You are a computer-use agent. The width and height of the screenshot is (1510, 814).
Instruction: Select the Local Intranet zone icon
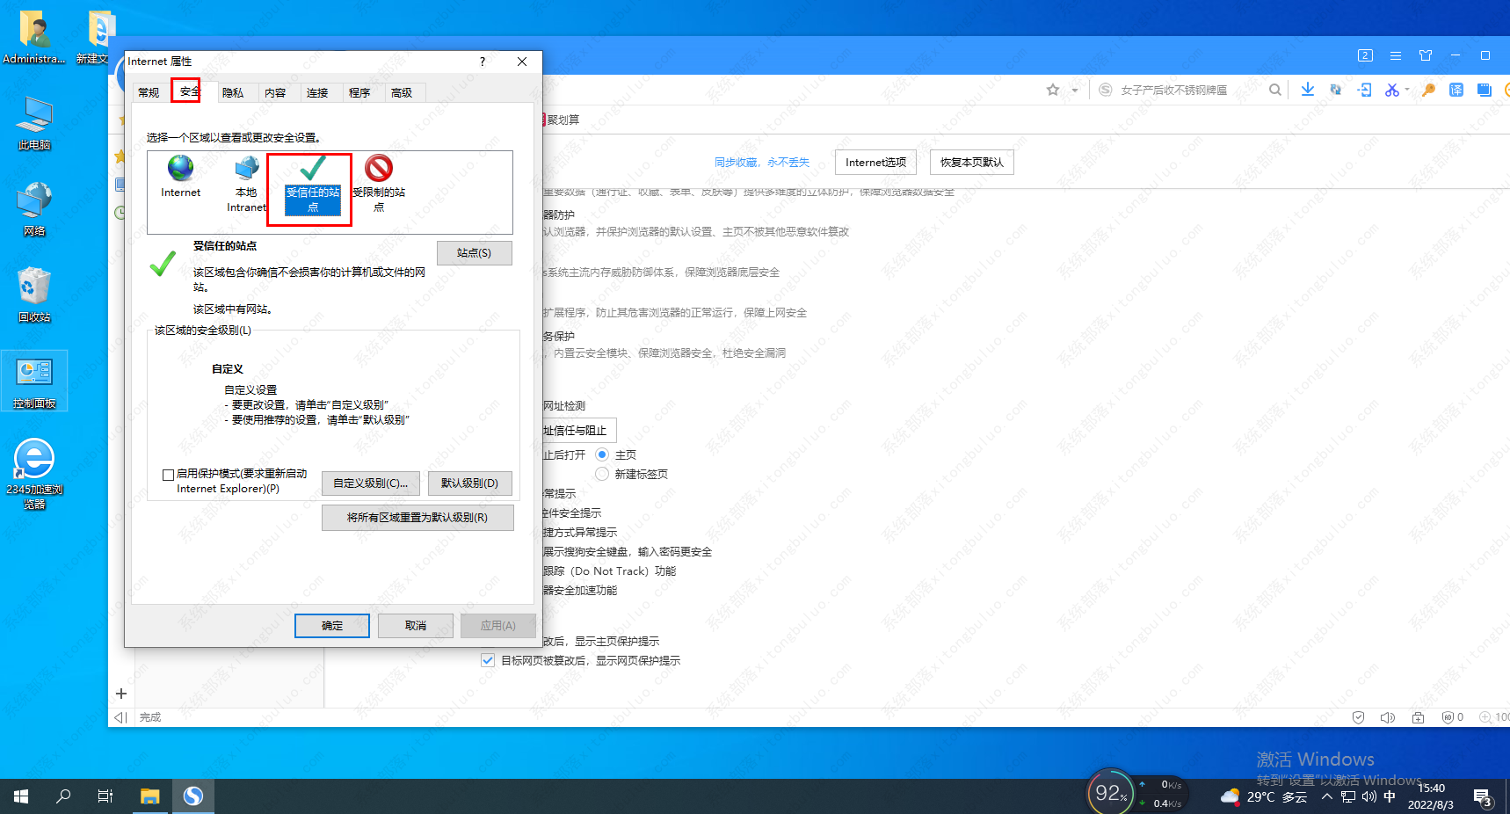point(247,168)
